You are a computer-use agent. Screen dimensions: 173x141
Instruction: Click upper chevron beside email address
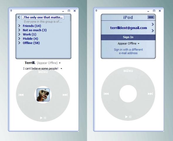pos(153,24)
